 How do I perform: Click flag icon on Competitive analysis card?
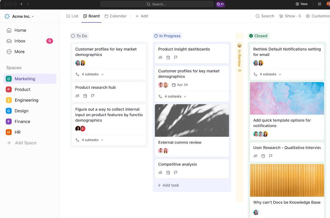coord(176,173)
